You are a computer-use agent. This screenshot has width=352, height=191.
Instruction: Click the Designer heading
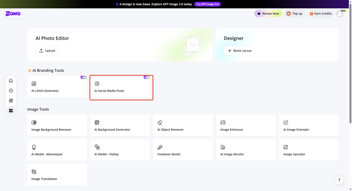(x=234, y=38)
